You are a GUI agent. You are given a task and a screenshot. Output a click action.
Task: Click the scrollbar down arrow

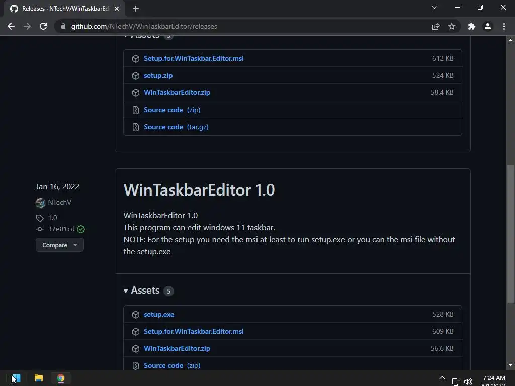coord(511,365)
